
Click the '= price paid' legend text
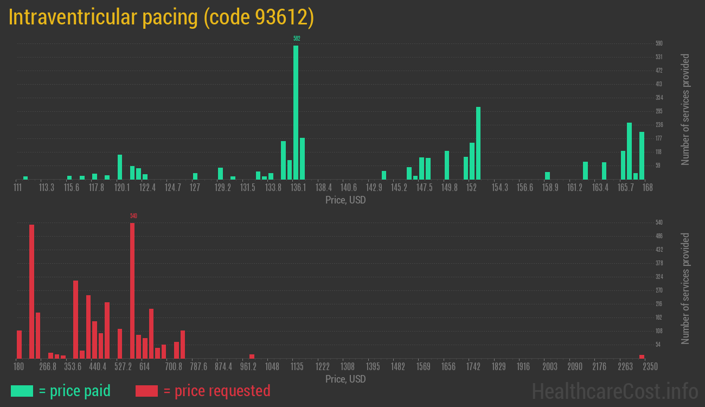coord(75,391)
